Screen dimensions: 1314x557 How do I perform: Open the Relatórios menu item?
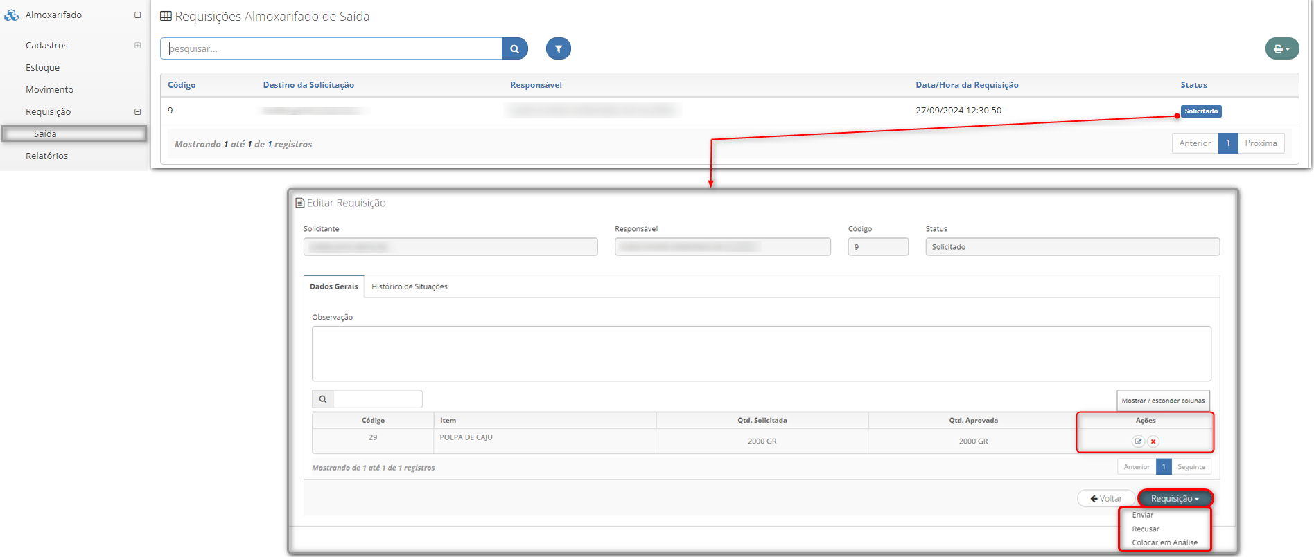pyautogui.click(x=46, y=156)
